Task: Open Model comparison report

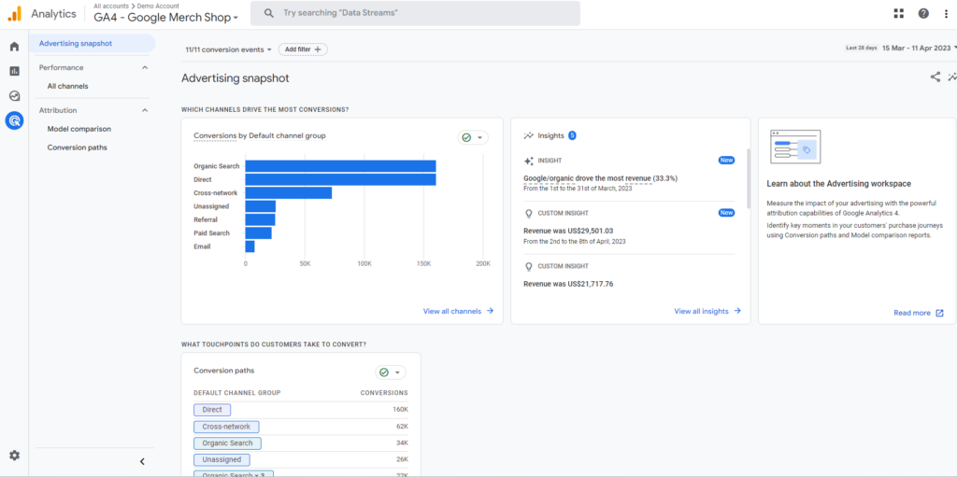Action: (79, 129)
